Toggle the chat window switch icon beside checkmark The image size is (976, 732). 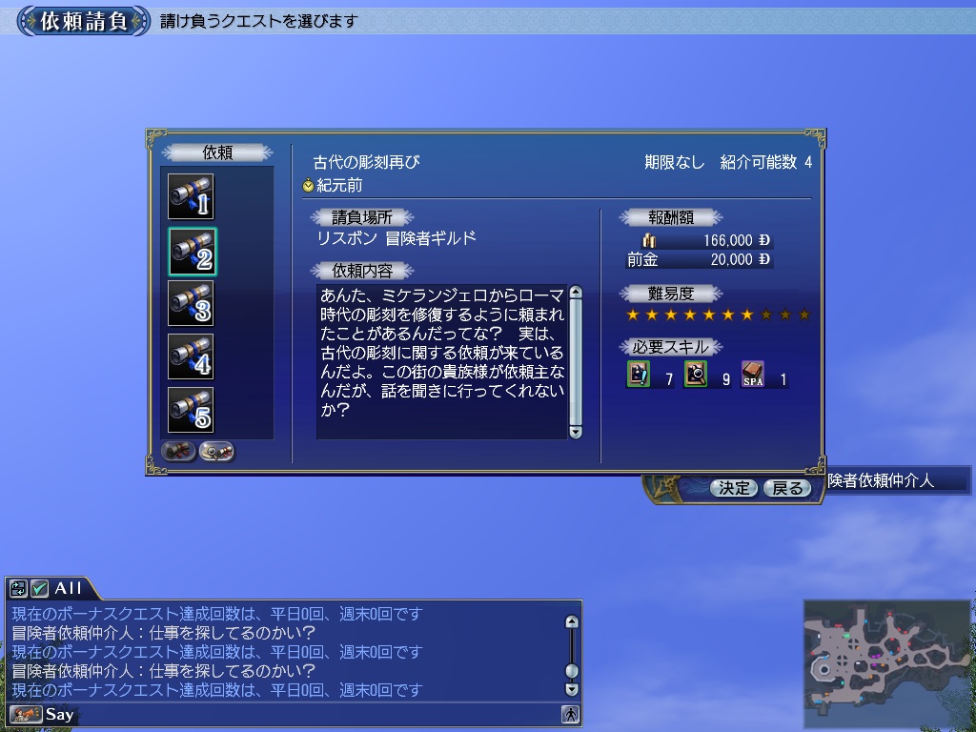point(19,589)
